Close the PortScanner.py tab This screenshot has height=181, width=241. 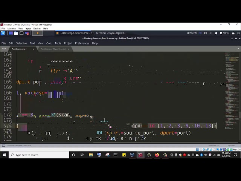(x=34, y=49)
